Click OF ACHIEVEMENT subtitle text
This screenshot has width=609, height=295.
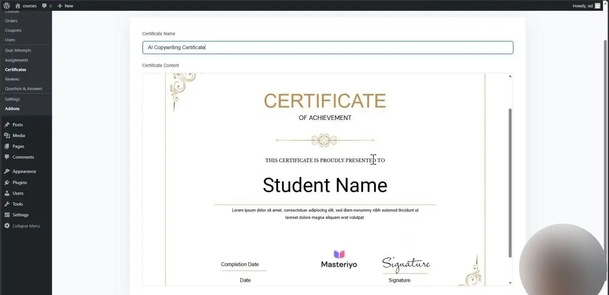pyautogui.click(x=325, y=118)
